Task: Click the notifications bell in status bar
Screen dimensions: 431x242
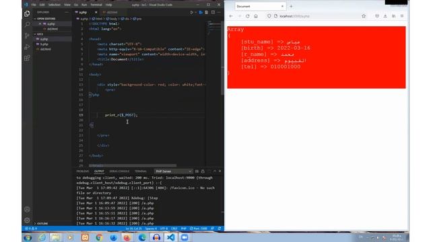Action: point(219,229)
